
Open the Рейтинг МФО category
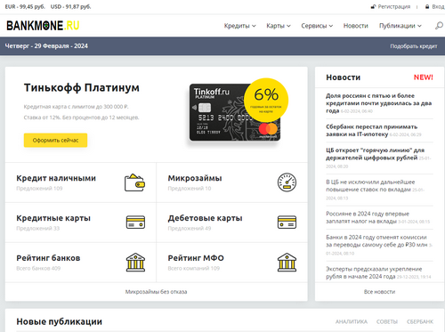(196, 258)
